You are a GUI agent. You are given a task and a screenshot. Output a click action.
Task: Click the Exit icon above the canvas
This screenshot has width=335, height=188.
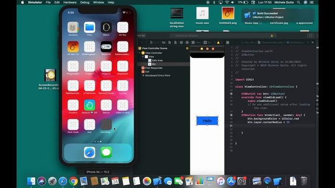(x=213, y=49)
